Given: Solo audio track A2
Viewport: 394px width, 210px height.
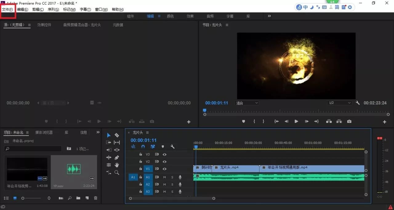Looking at the screenshot, I should [172, 184].
